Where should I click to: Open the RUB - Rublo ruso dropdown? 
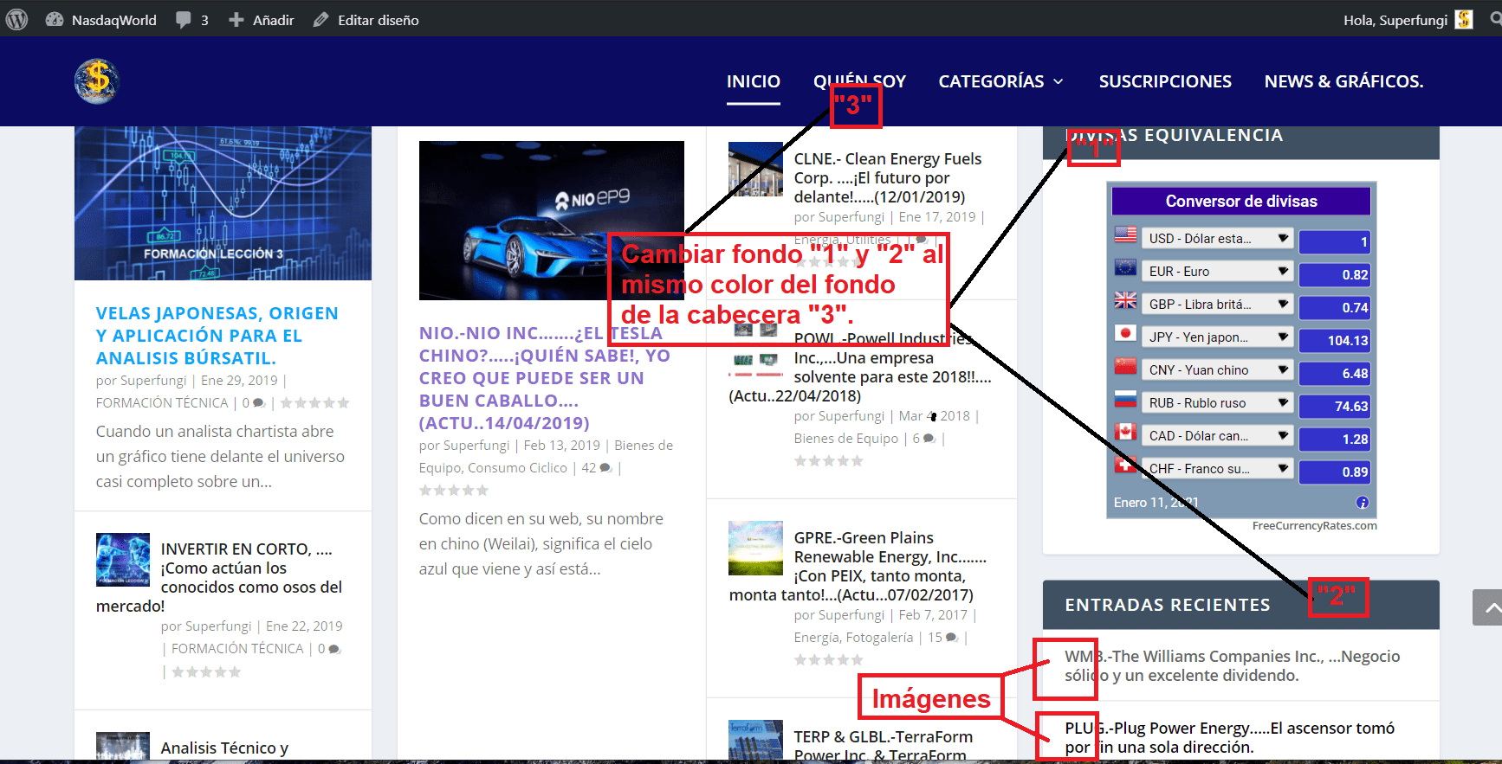pyautogui.click(x=1218, y=403)
